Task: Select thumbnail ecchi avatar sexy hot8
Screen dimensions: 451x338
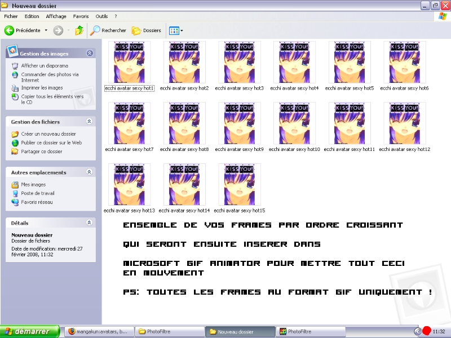Action: [184, 123]
